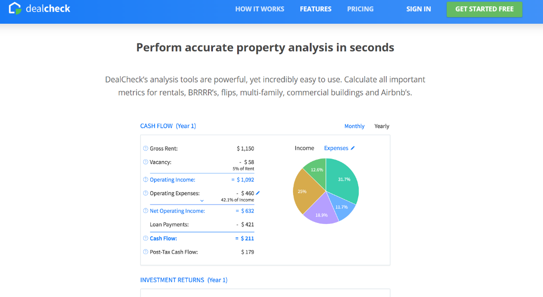This screenshot has height=297, width=543.
Task: Click the Sign In link
Action: [x=418, y=9]
